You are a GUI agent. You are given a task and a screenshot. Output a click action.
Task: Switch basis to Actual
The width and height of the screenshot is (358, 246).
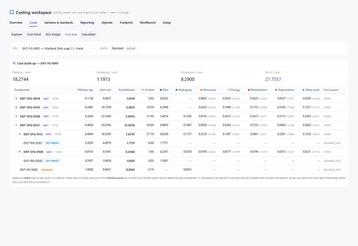(x=131, y=48)
